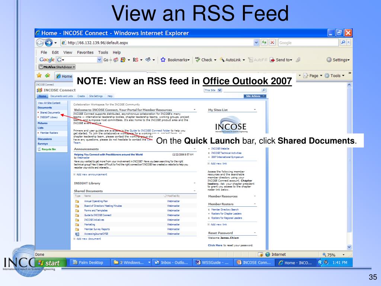Screen dimensions: 381x286
Task: Open the address bar URL dropdown arrow
Action: [x=256, y=42]
